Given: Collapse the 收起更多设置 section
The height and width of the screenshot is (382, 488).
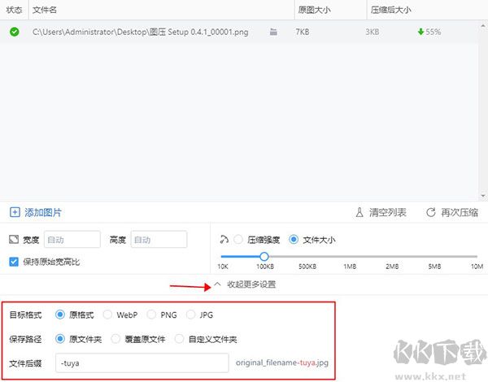Looking at the screenshot, I should click(x=244, y=284).
